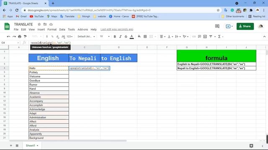Open the View menu
This screenshot has width=268, height=150.
pyautogui.click(x=32, y=30)
